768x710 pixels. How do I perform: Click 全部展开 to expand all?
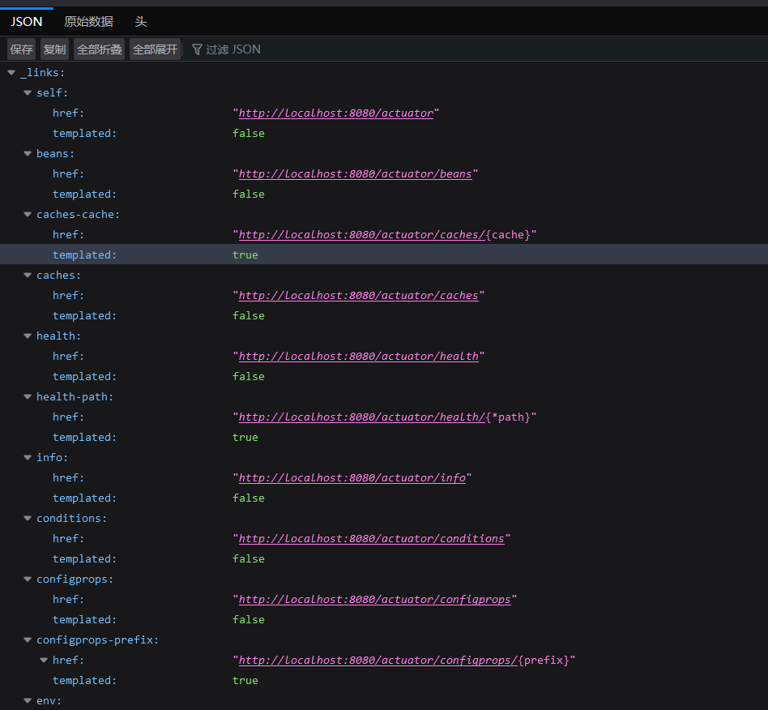point(156,49)
